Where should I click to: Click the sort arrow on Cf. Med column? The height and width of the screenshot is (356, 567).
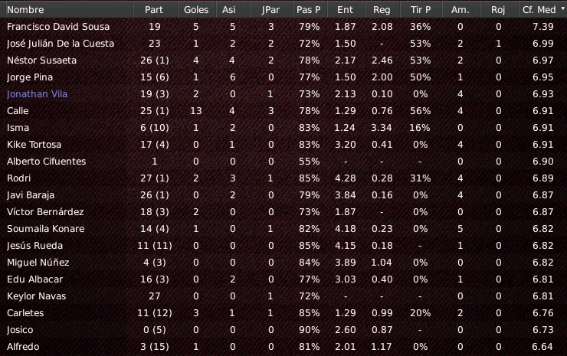[x=562, y=8]
